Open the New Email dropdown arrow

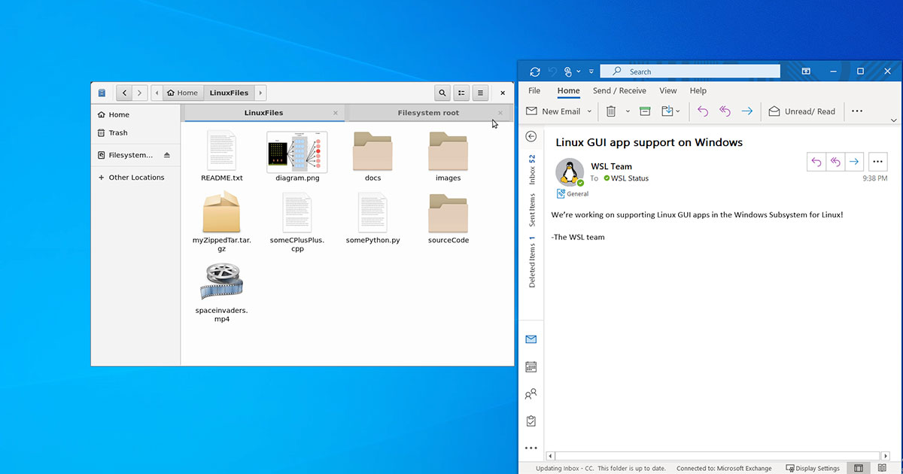pos(588,111)
